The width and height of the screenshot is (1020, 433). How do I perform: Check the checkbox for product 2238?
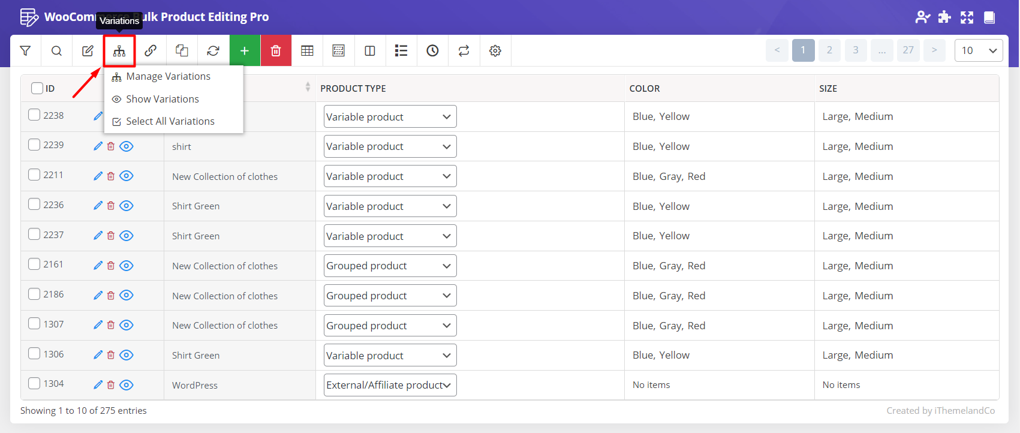tap(35, 115)
